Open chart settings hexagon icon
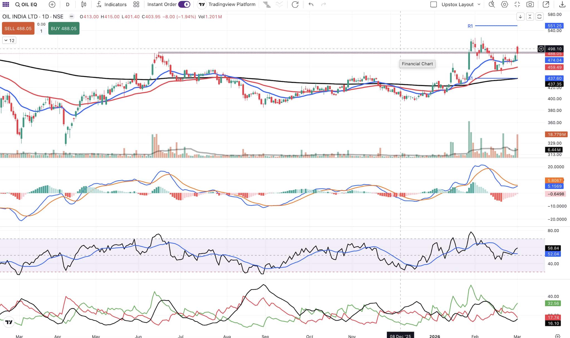 [x=504, y=4]
